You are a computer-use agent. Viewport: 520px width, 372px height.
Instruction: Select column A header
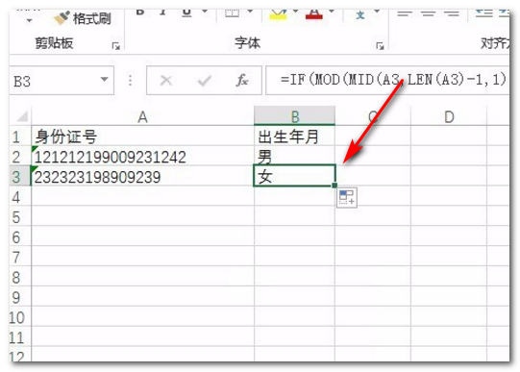[x=142, y=116]
